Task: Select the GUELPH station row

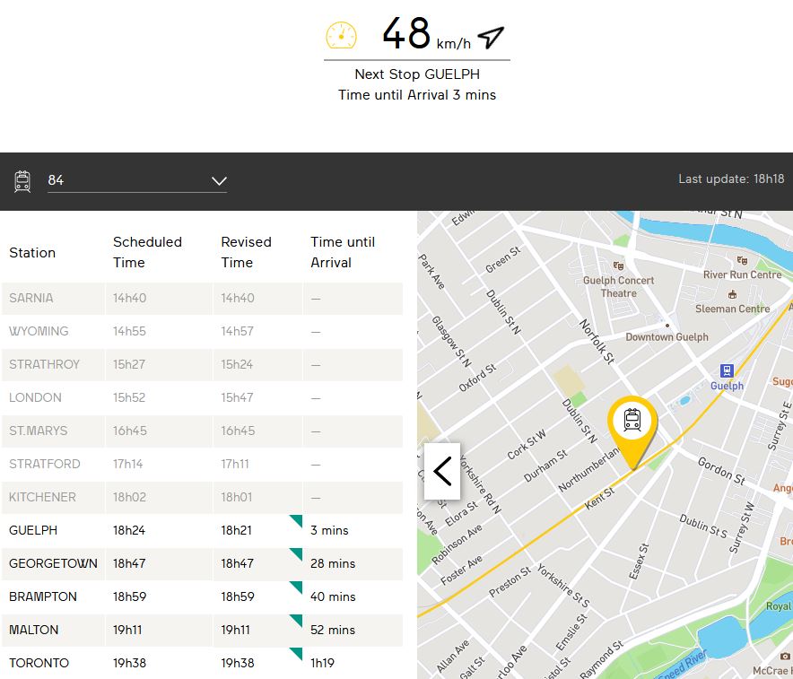Action: 201,530
